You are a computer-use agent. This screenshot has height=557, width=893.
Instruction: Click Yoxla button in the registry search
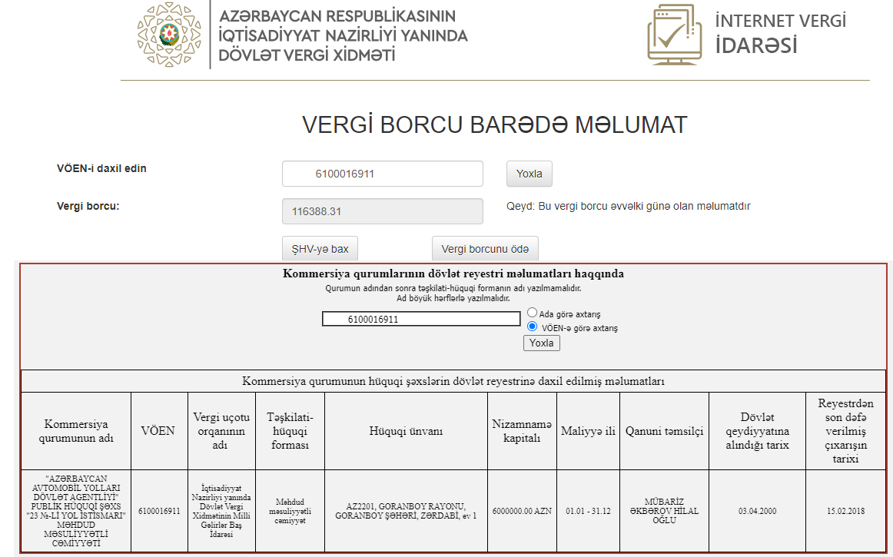pos(542,343)
